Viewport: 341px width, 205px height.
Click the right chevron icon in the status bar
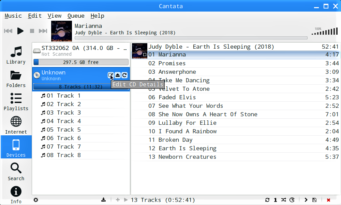click(x=306, y=200)
